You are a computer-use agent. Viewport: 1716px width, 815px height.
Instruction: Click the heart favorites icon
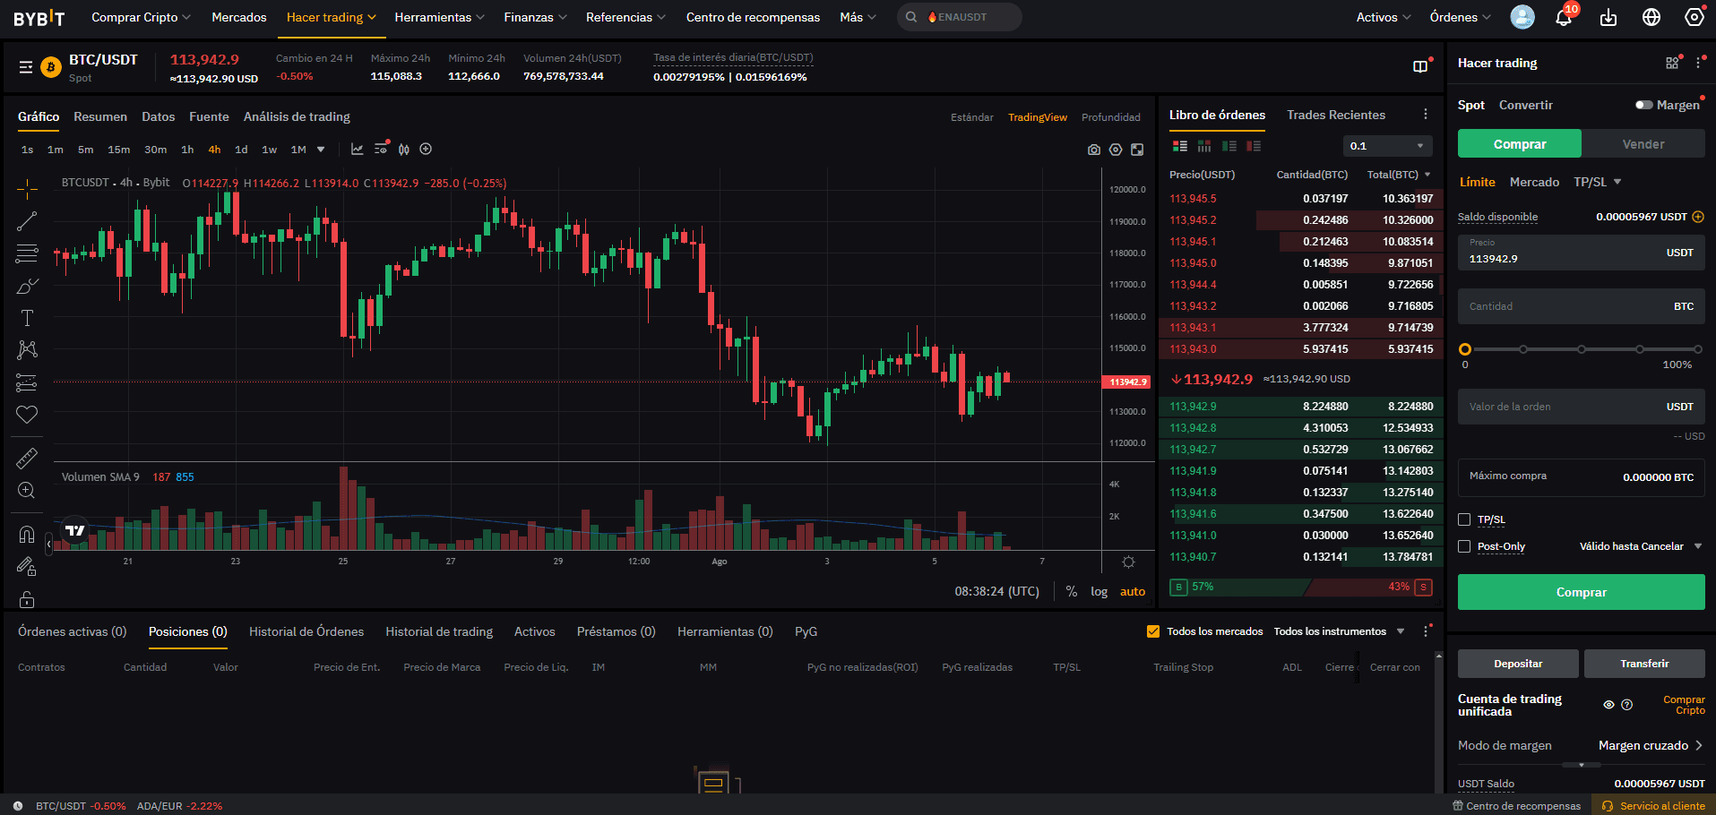[27, 415]
